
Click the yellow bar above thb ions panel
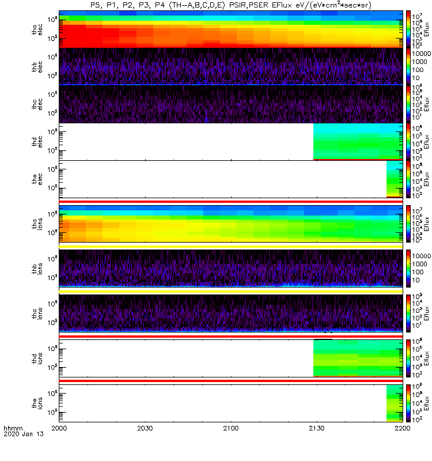point(231,247)
